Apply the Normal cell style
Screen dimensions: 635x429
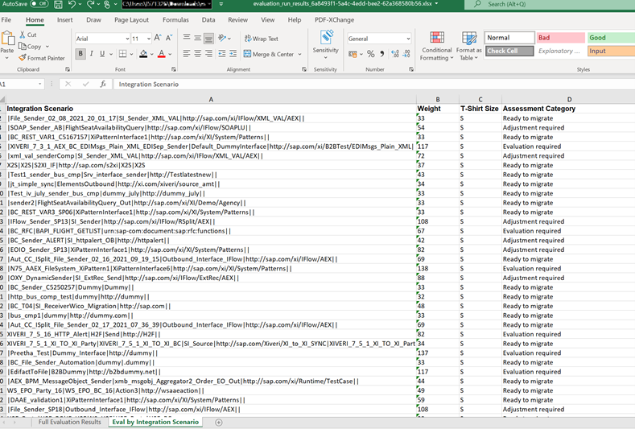click(x=509, y=38)
